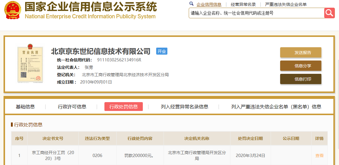Click the 统一社会信用代码 label
Screen dimensions: 339x165
pyautogui.click(x=74, y=60)
